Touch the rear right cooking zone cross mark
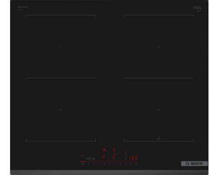The image size is (219, 175). click(x=159, y=46)
